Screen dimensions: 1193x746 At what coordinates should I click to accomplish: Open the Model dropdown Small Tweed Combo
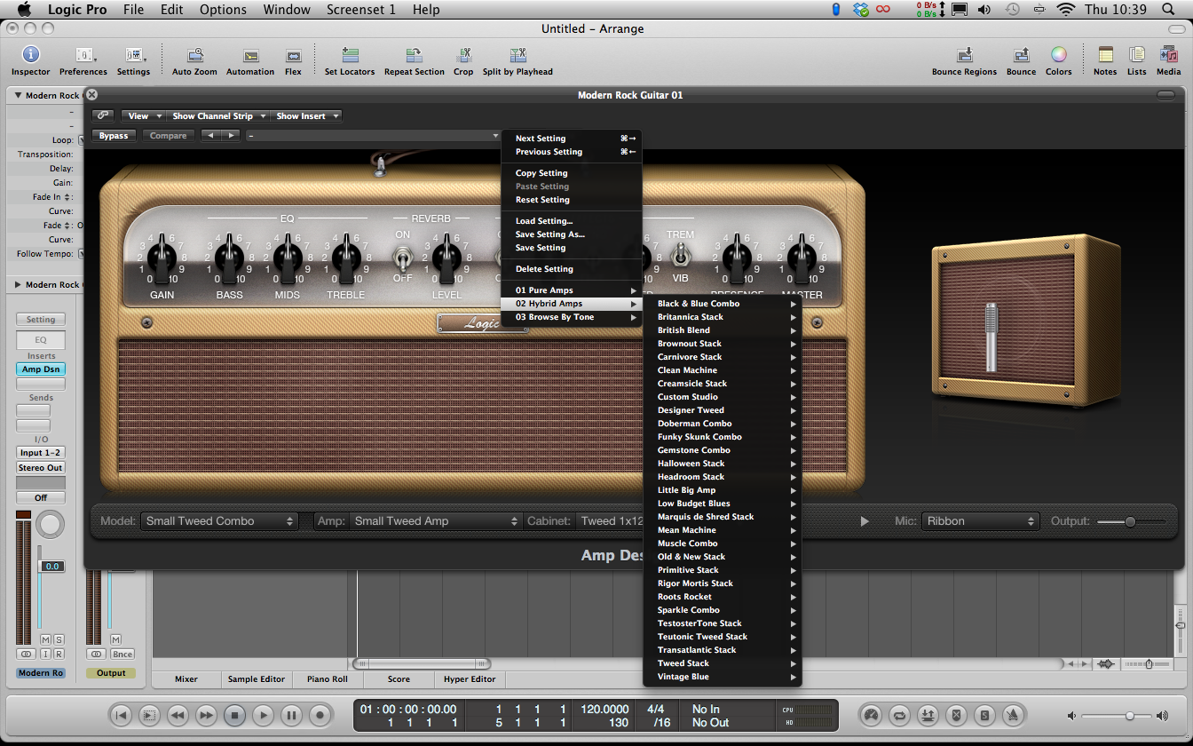pyautogui.click(x=218, y=521)
